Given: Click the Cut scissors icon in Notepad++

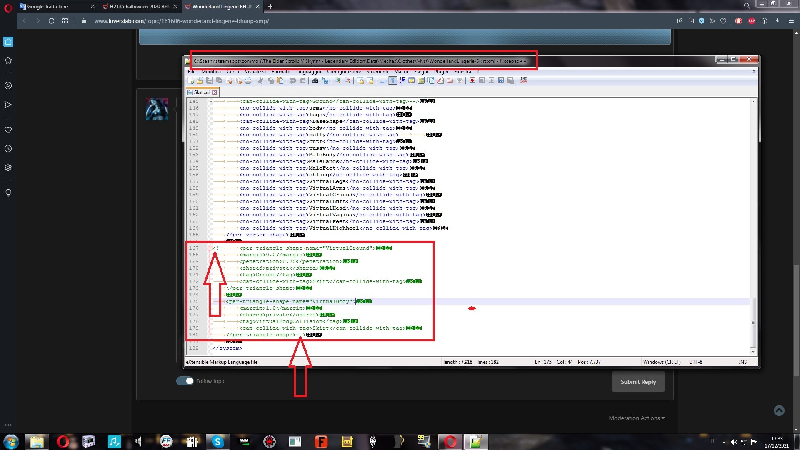Looking at the screenshot, I should tap(261, 80).
